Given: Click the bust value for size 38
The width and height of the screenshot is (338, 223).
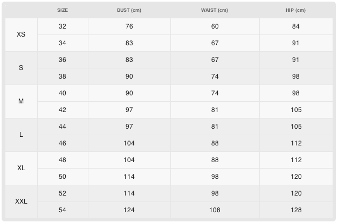Looking at the screenshot, I should 129,76.
